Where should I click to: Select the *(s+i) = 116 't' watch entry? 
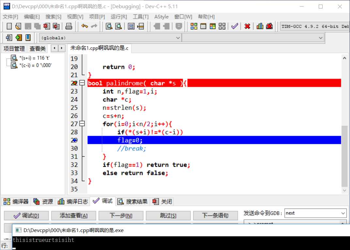pos(34,58)
